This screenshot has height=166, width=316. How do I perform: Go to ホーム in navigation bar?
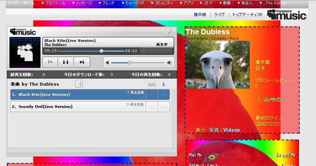click(x=29, y=3)
